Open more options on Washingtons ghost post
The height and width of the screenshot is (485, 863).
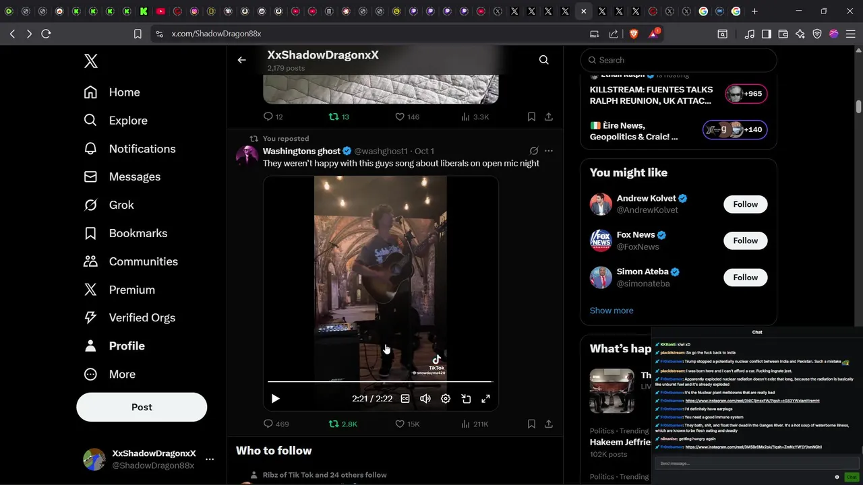549,151
